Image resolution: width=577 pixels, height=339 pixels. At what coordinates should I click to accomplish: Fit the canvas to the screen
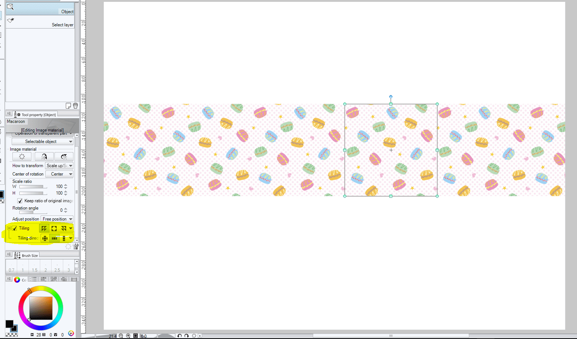pos(136,336)
